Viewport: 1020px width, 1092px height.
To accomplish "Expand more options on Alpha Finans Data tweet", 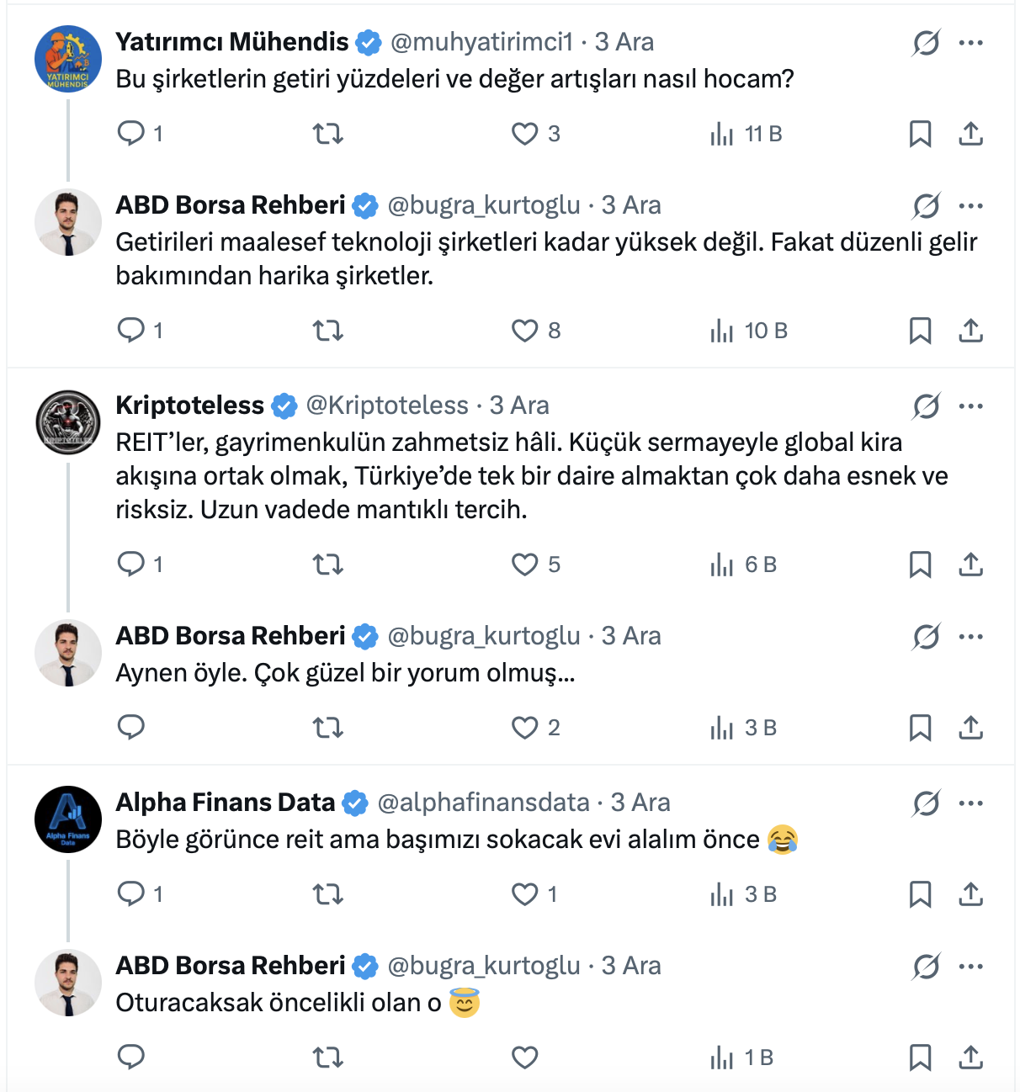I will [x=970, y=803].
